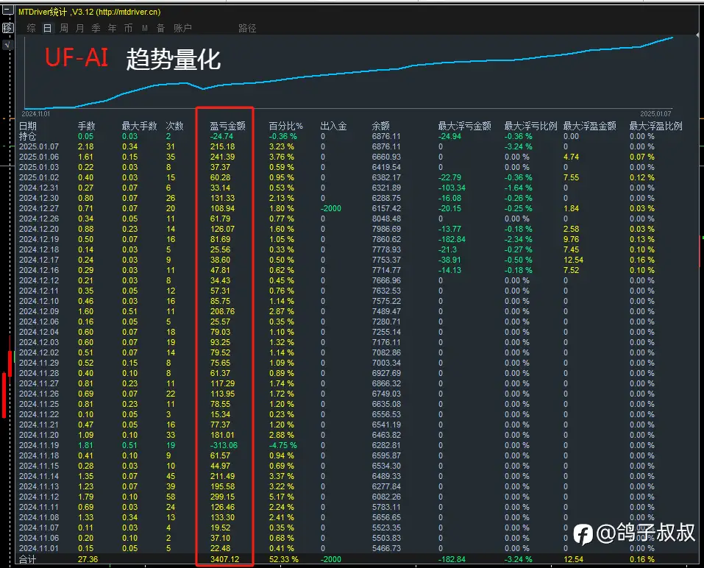Click the -103.34 drawdown in 2024.12.31 row

click(452, 188)
